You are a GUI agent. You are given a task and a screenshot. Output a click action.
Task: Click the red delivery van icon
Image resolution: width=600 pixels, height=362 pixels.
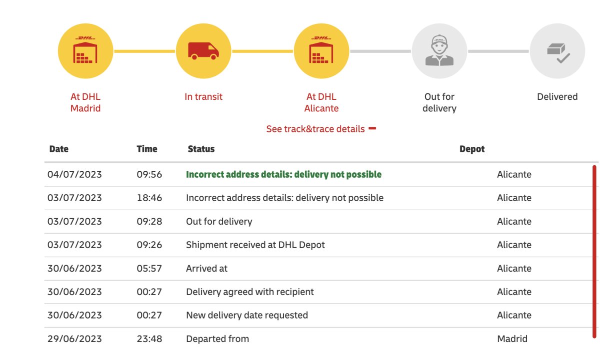203,51
